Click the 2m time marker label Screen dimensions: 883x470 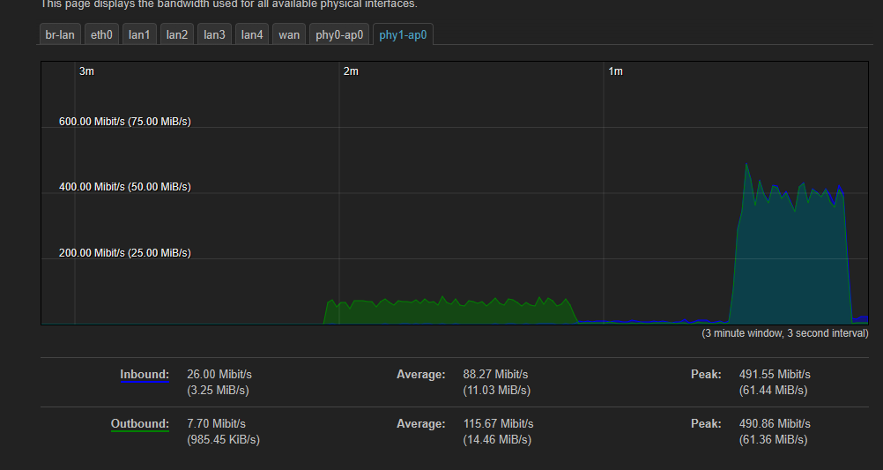click(351, 71)
